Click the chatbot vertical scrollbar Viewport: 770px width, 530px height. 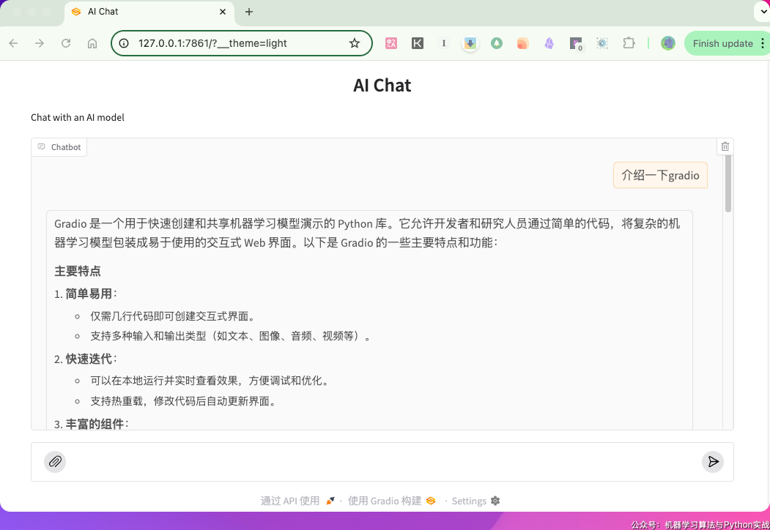[x=728, y=184]
